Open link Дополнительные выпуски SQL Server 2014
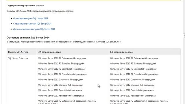185x104 pixels. click(34, 29)
